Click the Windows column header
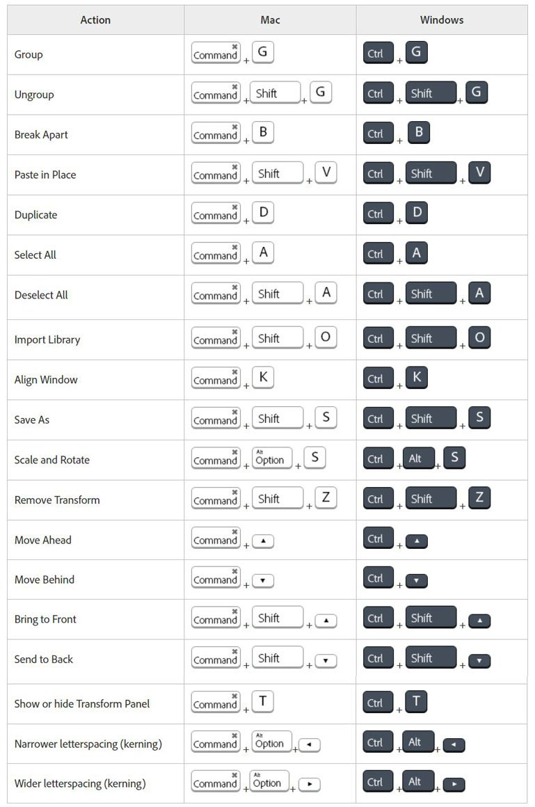 coord(441,20)
